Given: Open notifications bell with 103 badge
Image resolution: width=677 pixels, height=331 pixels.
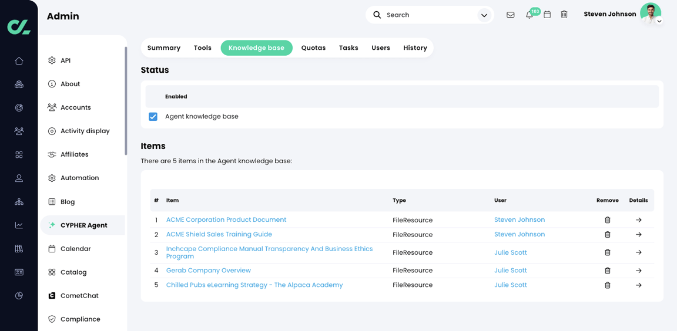Looking at the screenshot, I should pos(529,15).
